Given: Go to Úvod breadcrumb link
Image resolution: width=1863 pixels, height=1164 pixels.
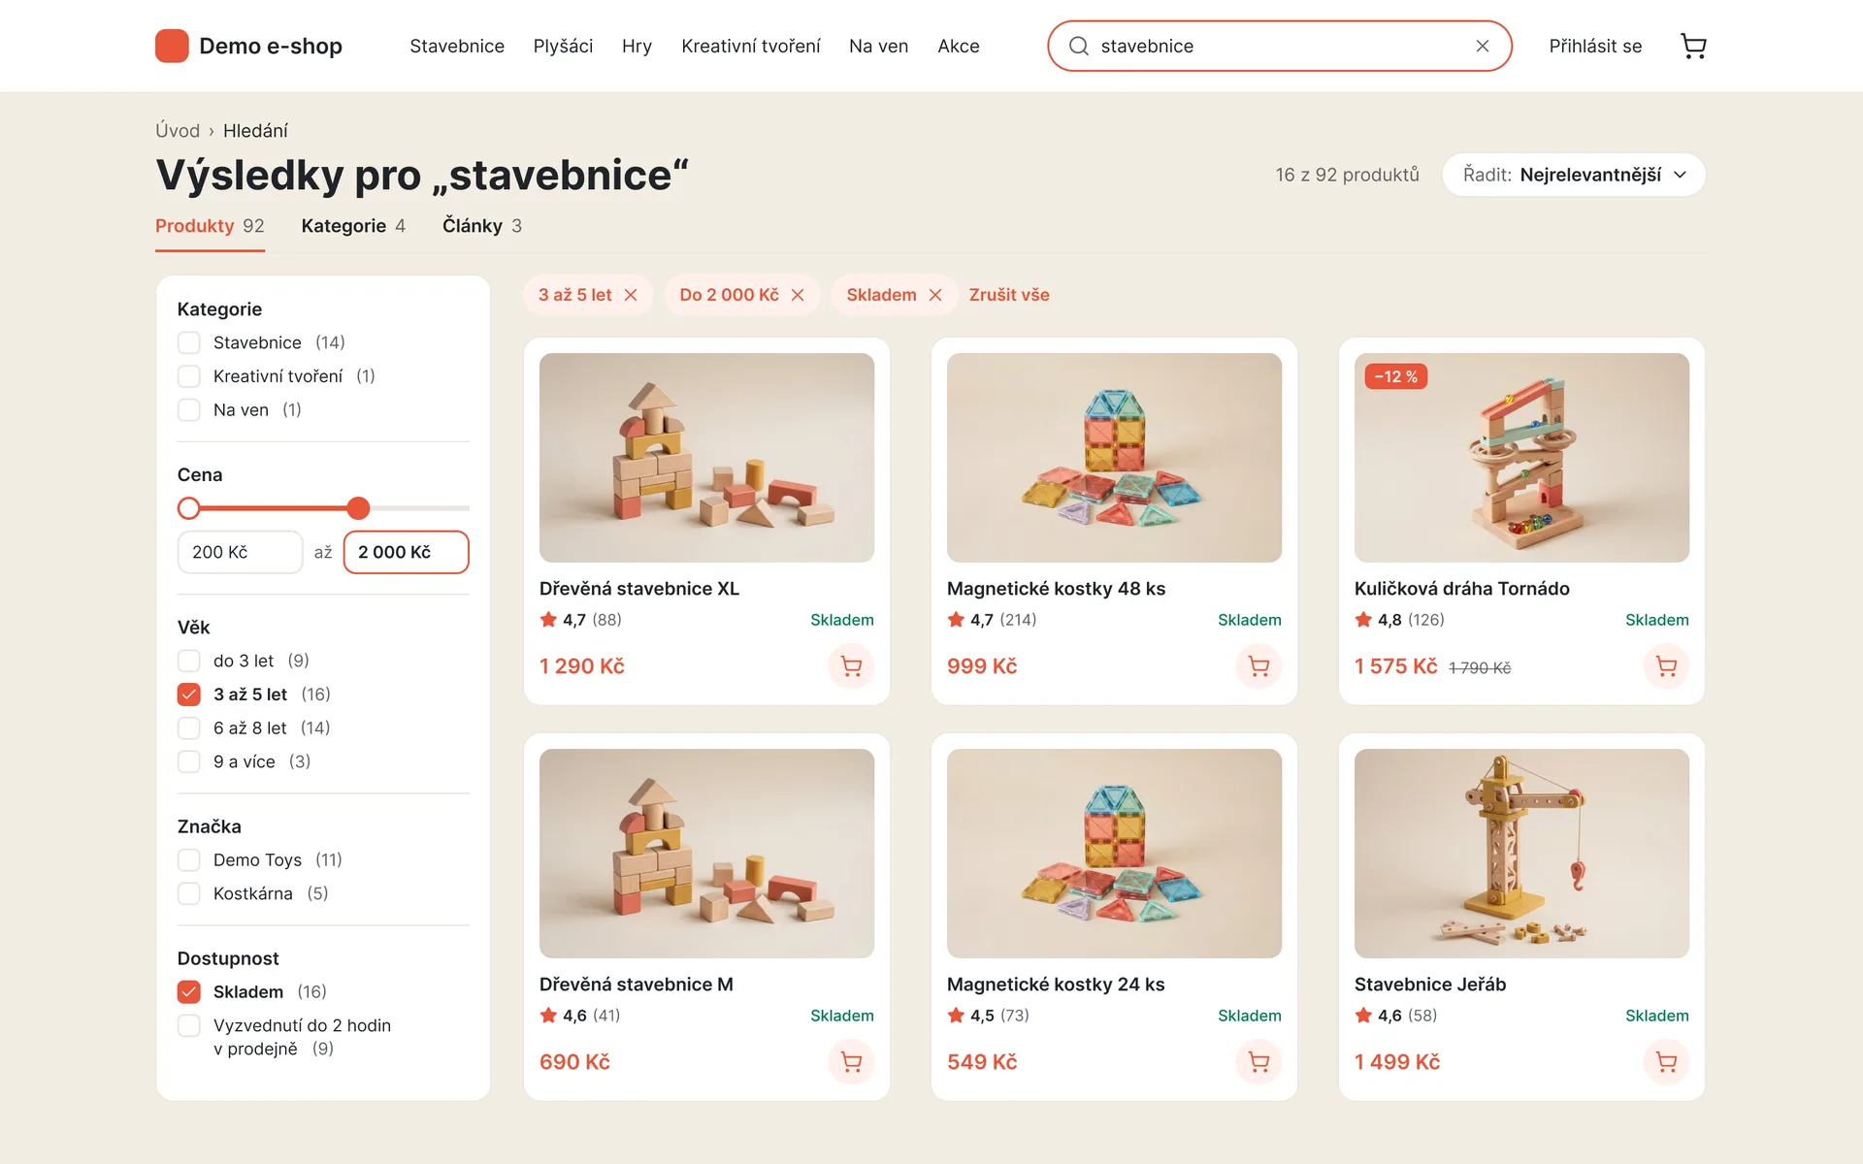Looking at the screenshot, I should tap(178, 131).
